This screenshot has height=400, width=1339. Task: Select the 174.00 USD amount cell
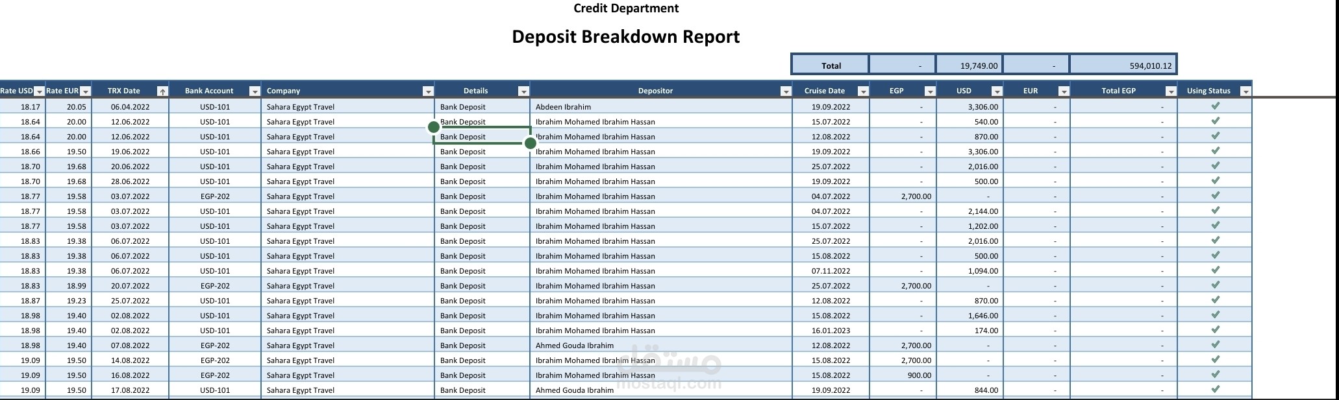[970, 331]
